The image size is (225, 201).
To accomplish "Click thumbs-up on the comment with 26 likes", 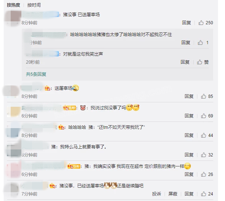I will 204,174.
